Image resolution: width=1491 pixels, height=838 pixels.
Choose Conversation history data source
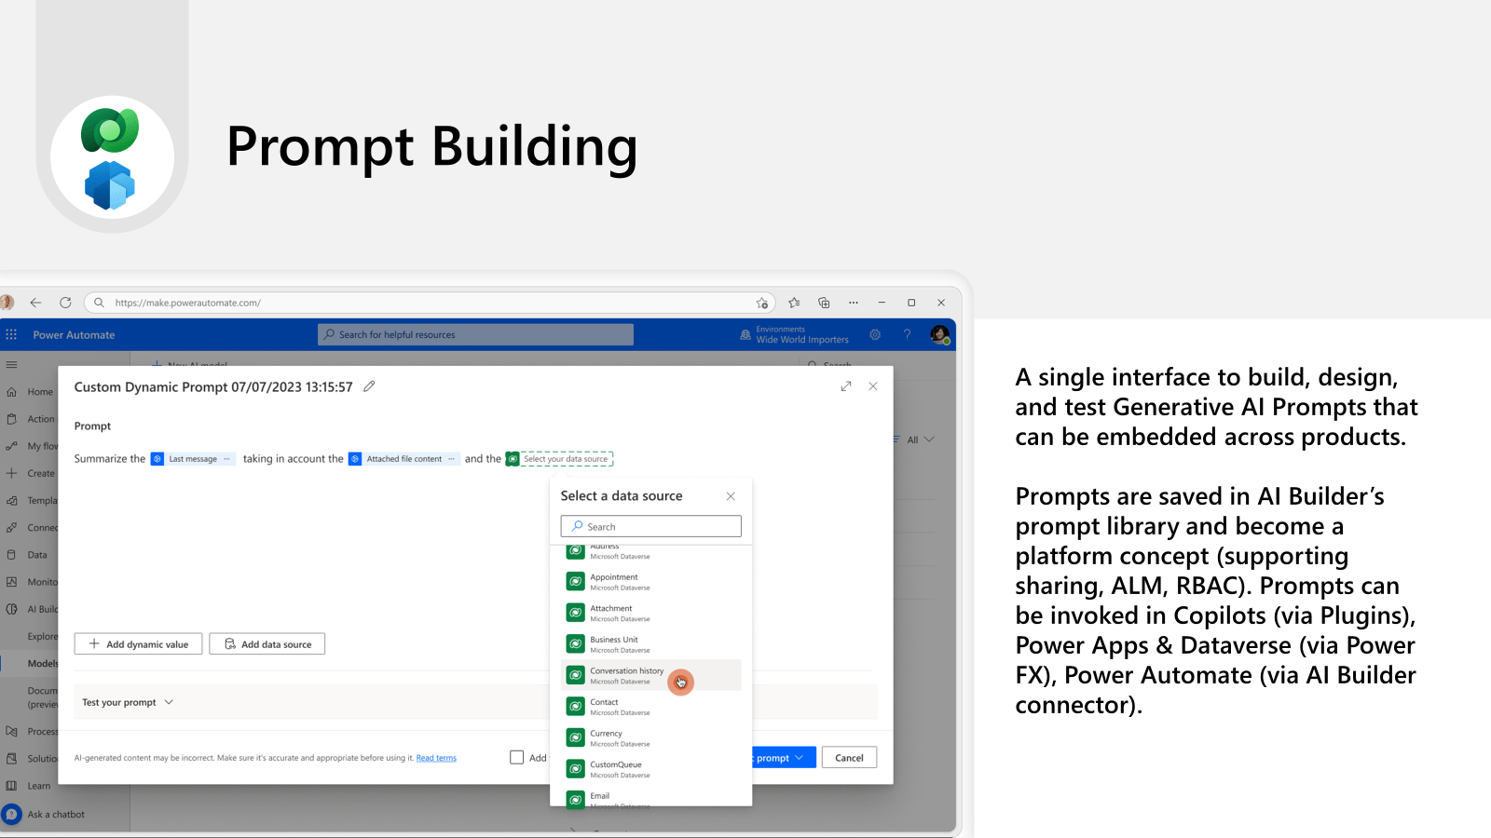pos(651,675)
